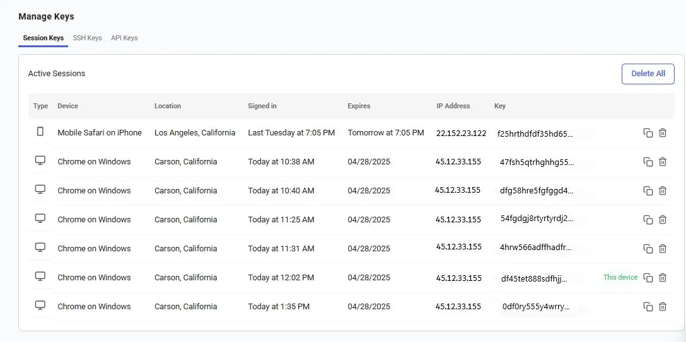Click the Expires column header
This screenshot has height=342, width=686.
(x=359, y=106)
